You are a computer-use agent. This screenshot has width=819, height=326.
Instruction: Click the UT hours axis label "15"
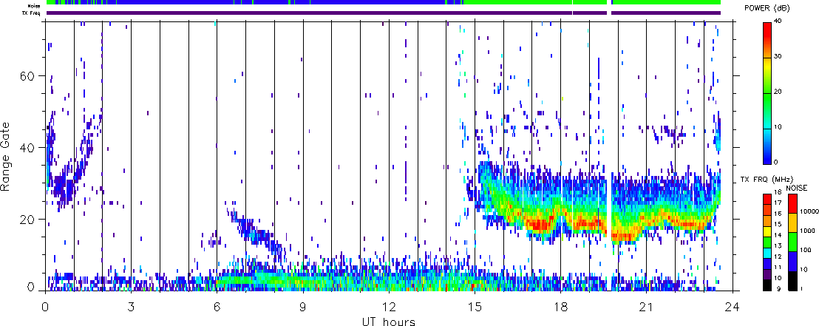pos(475,307)
